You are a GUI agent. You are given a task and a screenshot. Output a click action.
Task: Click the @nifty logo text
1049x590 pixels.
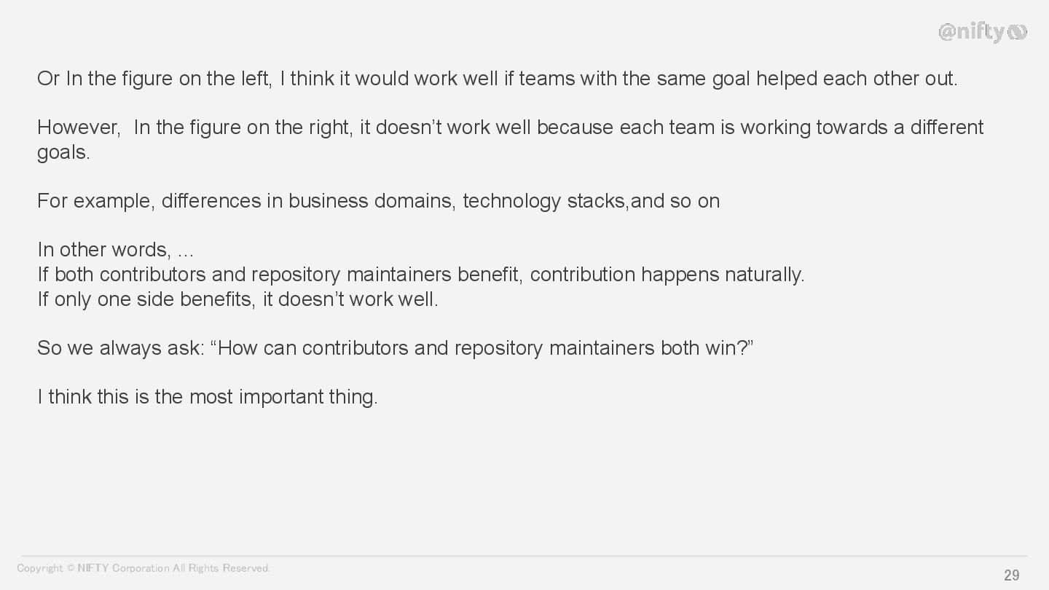[971, 32]
